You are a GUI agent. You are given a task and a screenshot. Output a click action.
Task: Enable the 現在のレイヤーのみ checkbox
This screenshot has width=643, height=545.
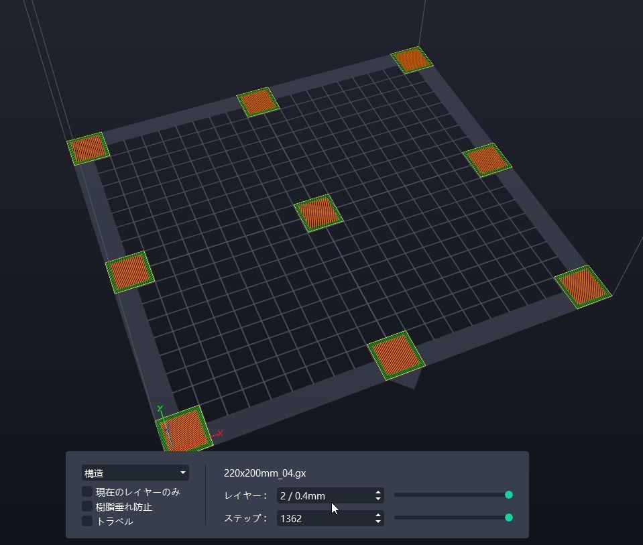click(87, 491)
